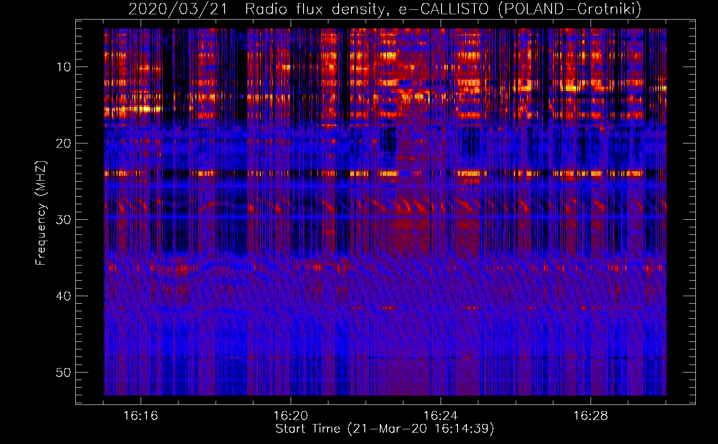The height and width of the screenshot is (444, 718).
Task: Click the plot title '2020/03/21 Radio flux density'
Action: pos(385,8)
